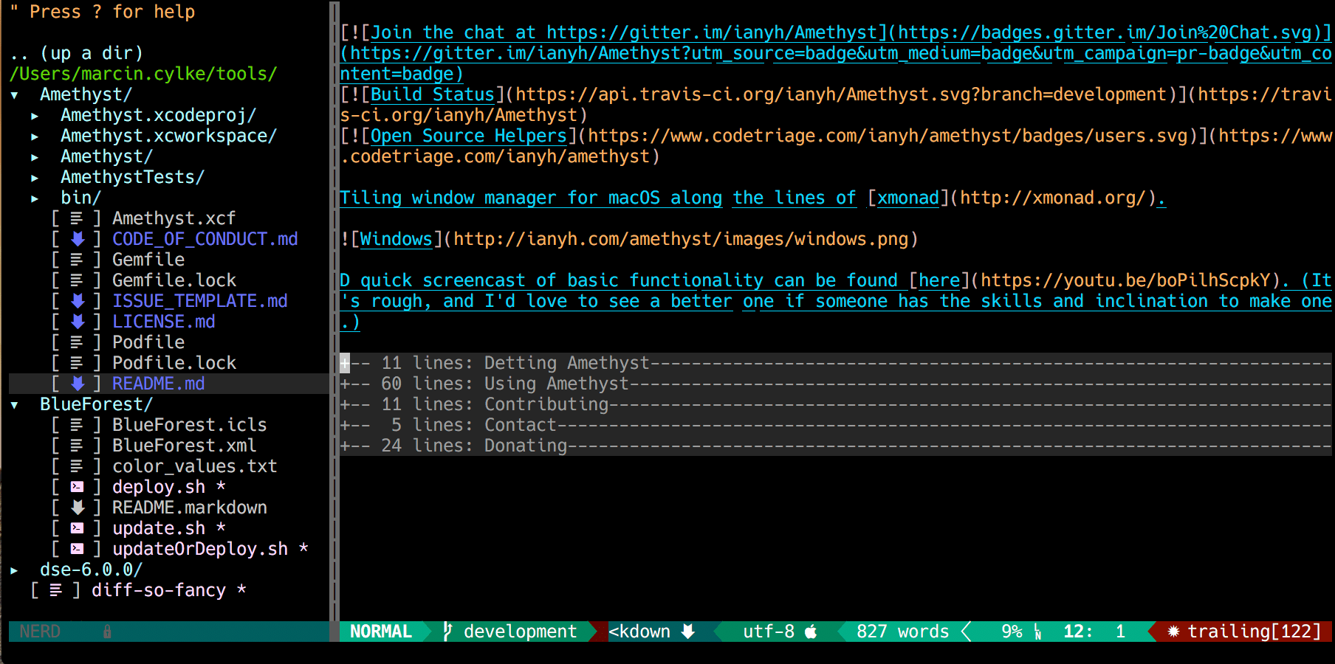Click the 'trailing[122]' whitespace warning

[x=1254, y=632]
